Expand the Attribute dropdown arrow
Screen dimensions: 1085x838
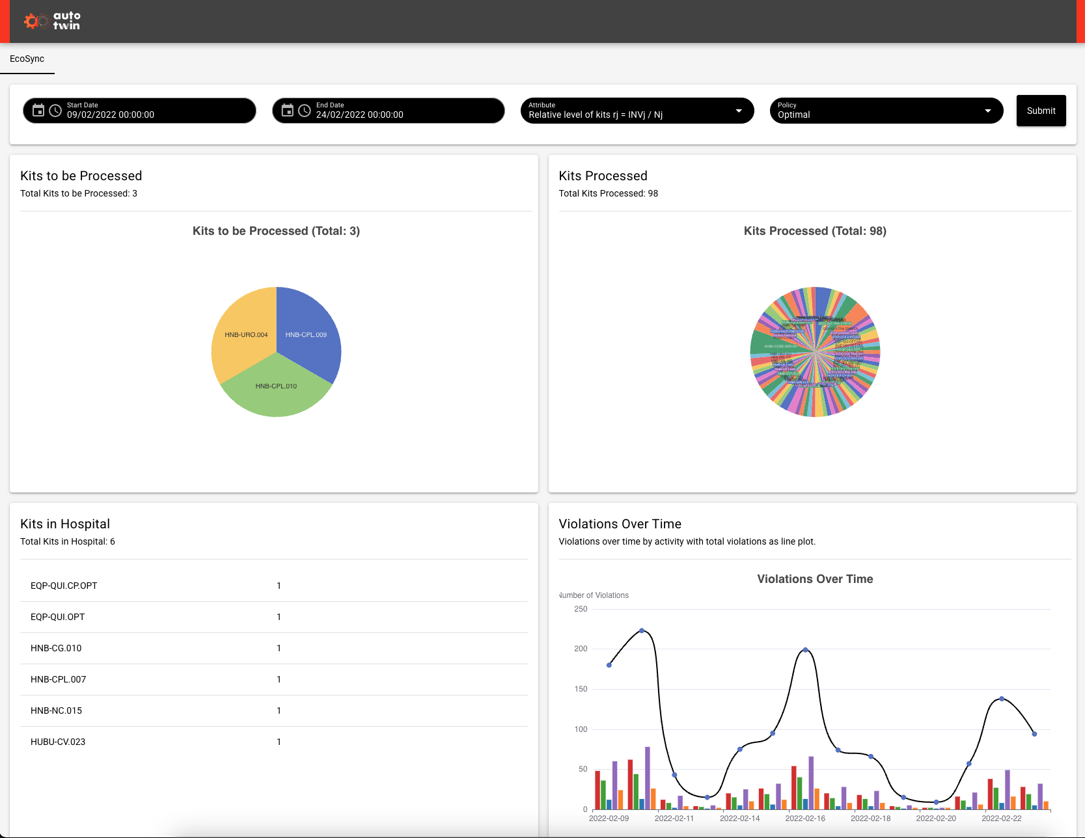pyautogui.click(x=739, y=111)
